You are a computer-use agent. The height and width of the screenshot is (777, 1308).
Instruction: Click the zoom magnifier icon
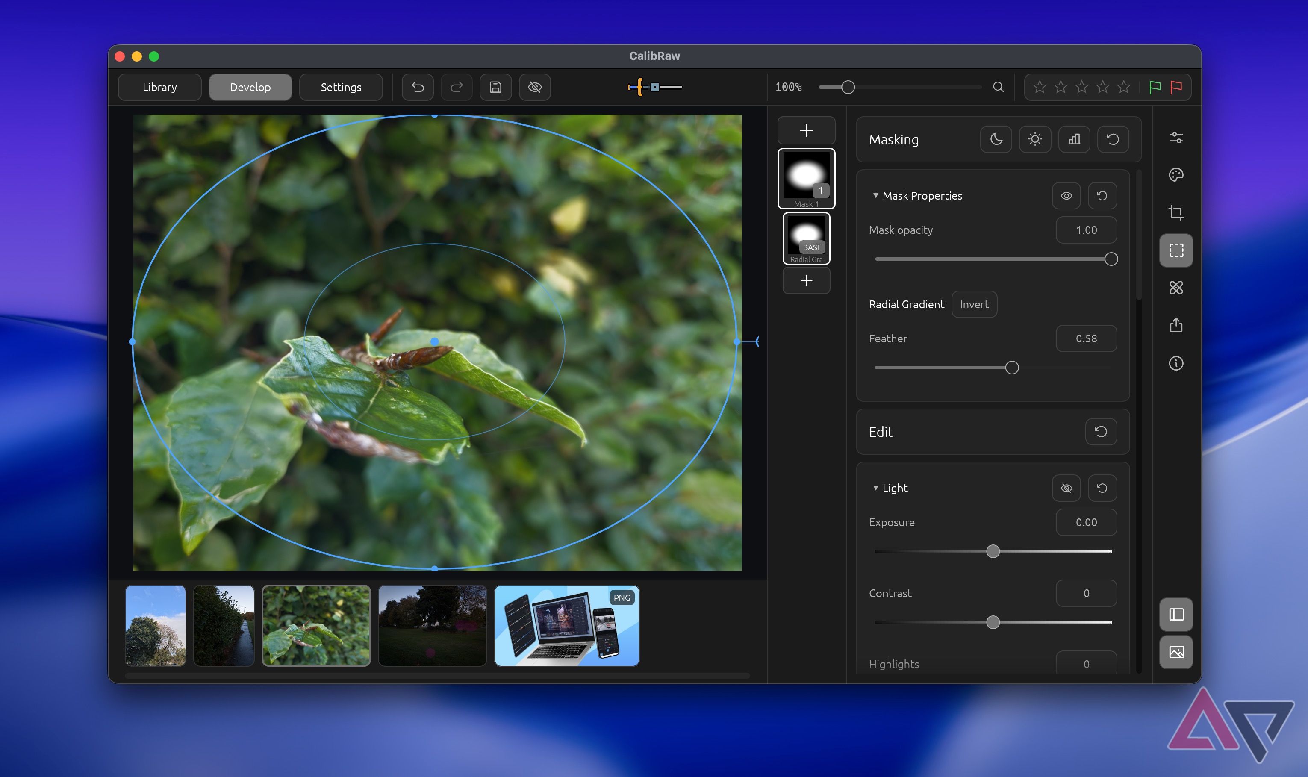pyautogui.click(x=998, y=87)
